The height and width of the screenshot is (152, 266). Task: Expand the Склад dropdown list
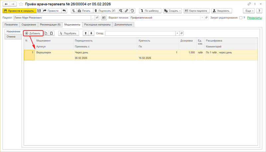(x=177, y=33)
